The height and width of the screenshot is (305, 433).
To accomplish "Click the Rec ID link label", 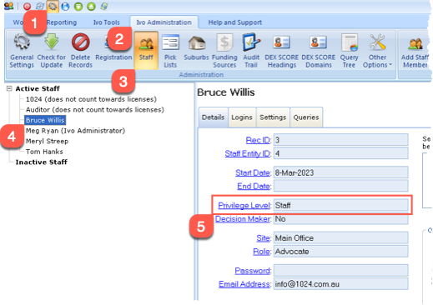I will point(258,140).
